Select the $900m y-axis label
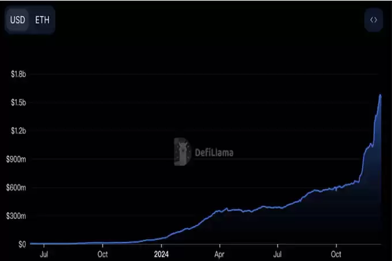The height and width of the screenshot is (261, 392). click(16, 159)
